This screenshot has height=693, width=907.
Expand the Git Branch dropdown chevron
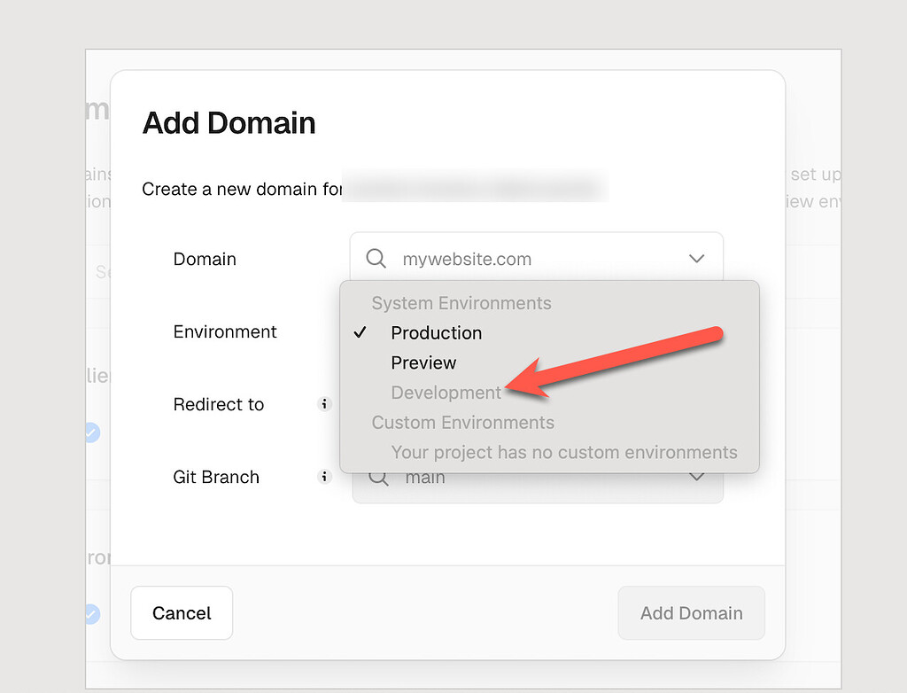click(696, 477)
